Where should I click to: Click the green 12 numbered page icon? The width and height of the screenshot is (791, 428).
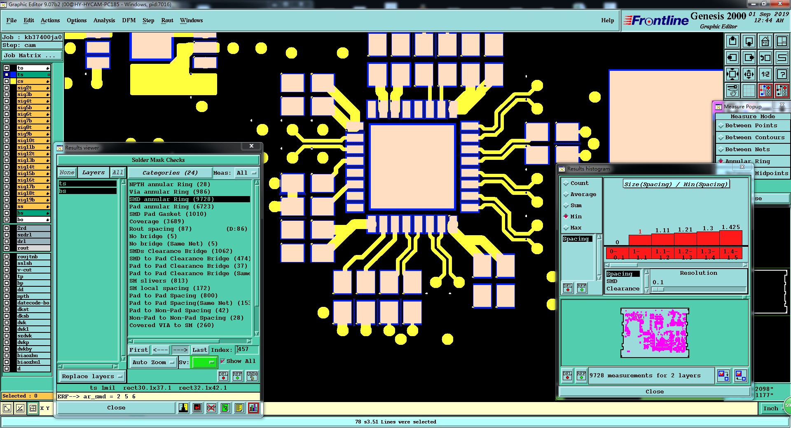coord(225,408)
